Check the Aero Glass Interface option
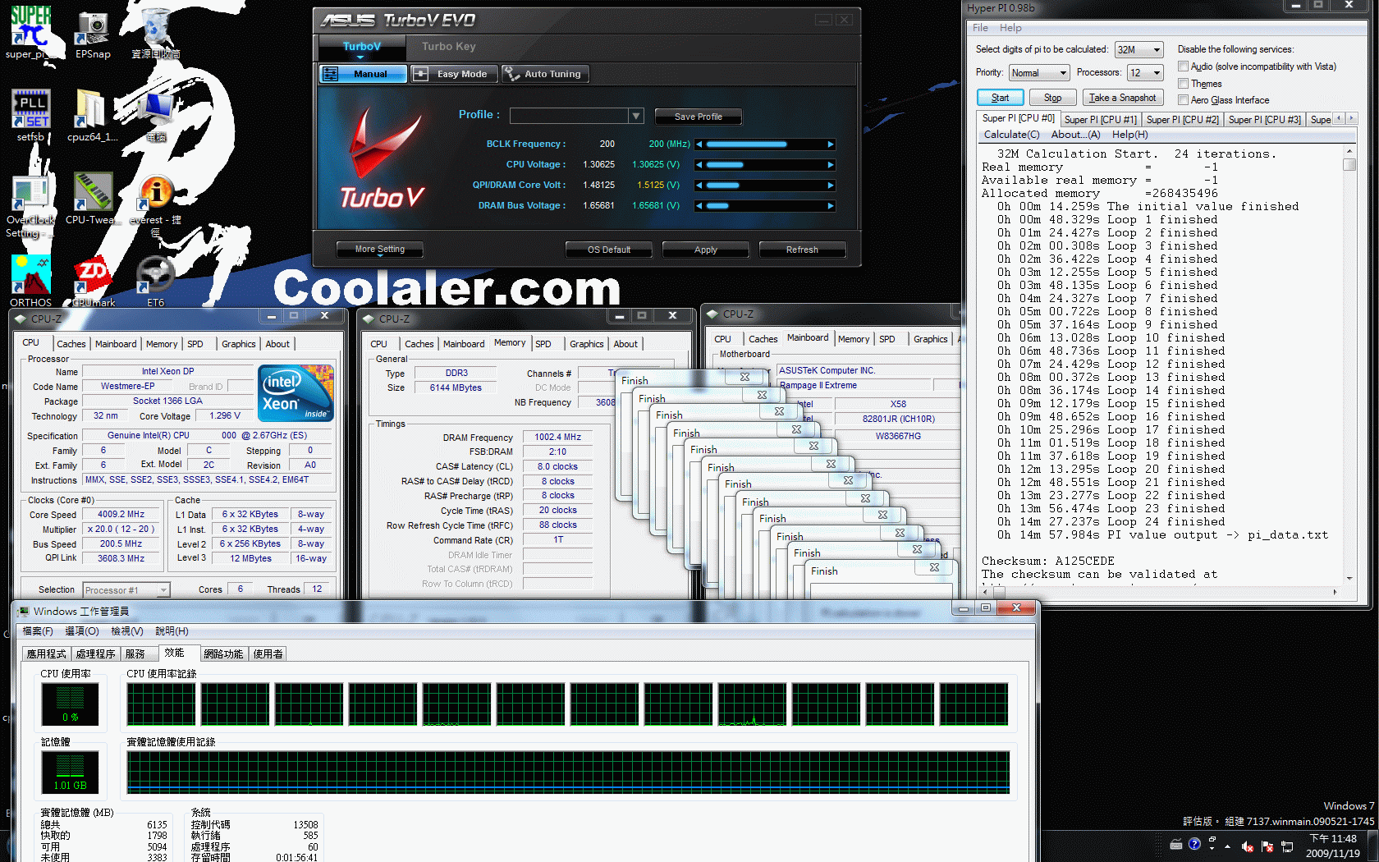1379x862 pixels. tap(1183, 100)
